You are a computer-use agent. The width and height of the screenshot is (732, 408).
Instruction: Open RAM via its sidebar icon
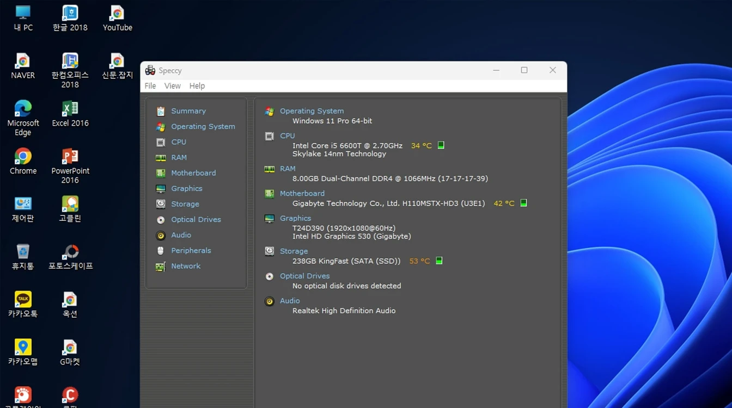(161, 158)
